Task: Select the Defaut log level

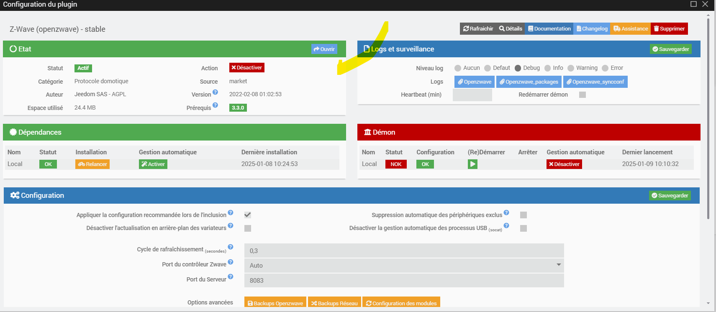Action: pos(488,68)
